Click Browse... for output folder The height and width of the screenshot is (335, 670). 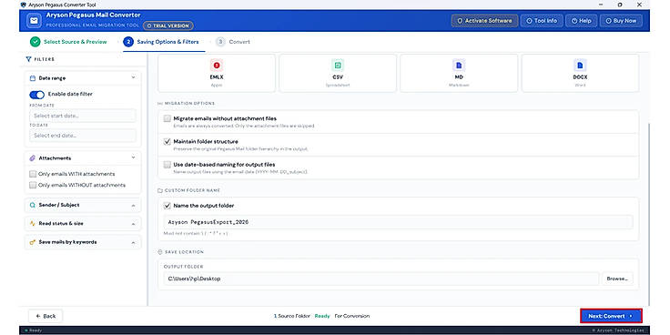617,279
